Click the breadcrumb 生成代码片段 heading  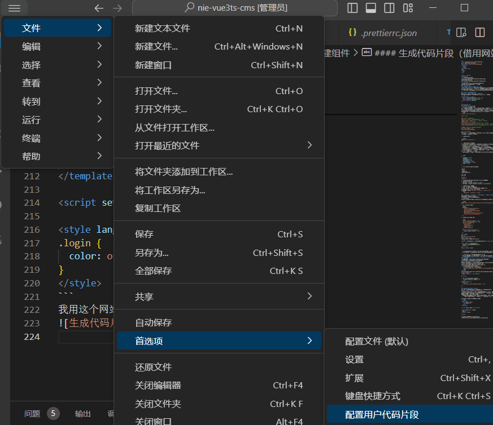click(427, 53)
